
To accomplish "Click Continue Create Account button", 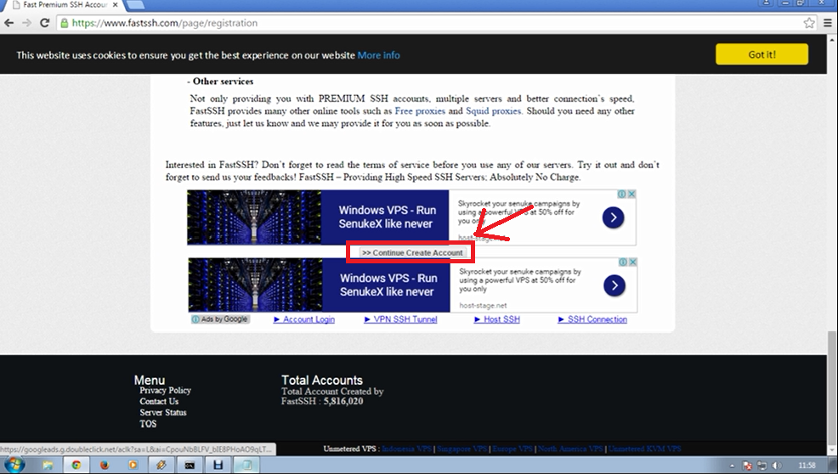I will (x=412, y=253).
